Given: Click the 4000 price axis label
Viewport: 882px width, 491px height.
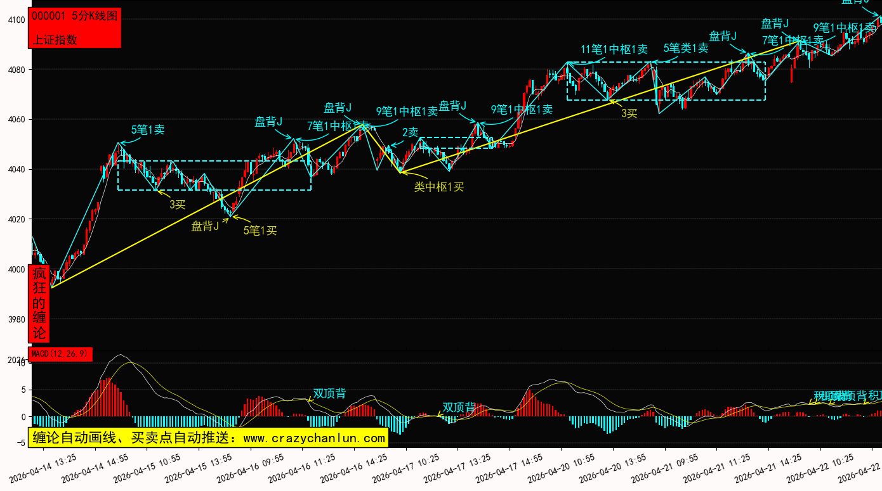Looking at the screenshot, I should (16, 270).
